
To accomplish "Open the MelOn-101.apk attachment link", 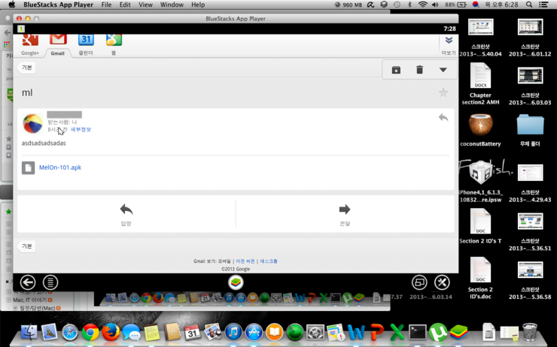I will (x=60, y=167).
